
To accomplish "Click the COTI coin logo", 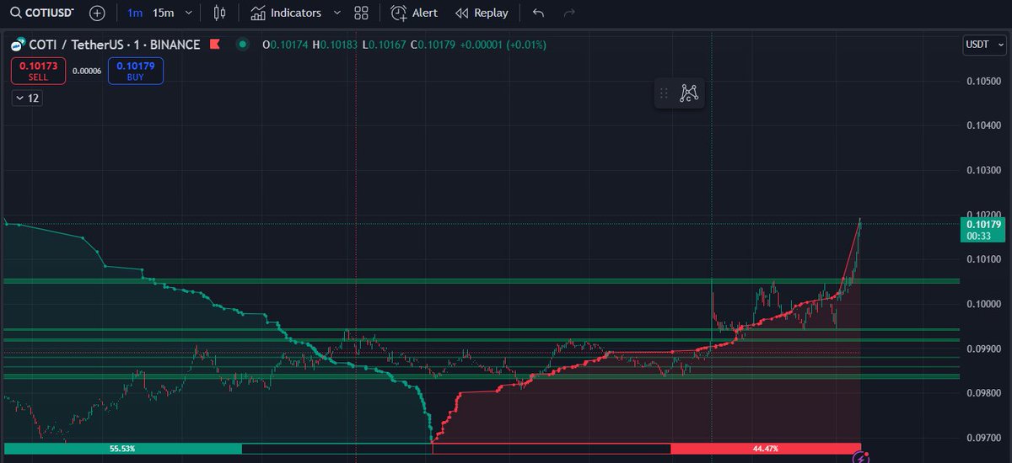I will (17, 44).
